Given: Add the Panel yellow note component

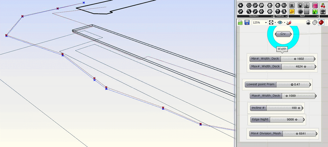Looking at the screenshot, I should (292, 11).
